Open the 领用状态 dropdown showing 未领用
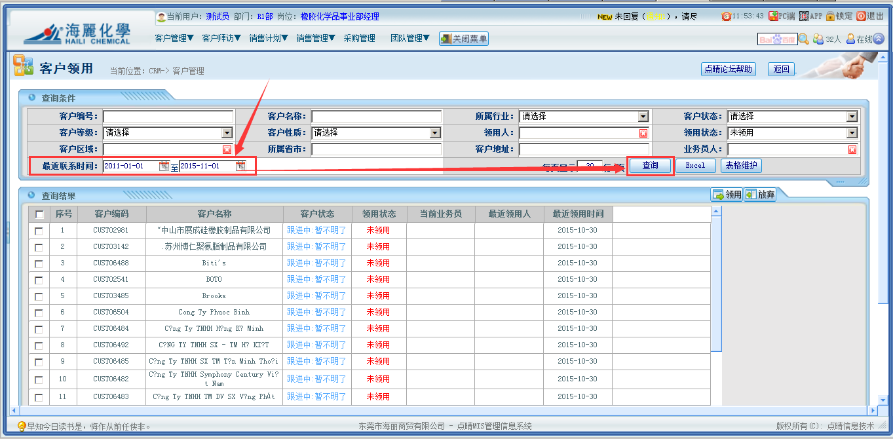The height and width of the screenshot is (439, 893). click(851, 133)
